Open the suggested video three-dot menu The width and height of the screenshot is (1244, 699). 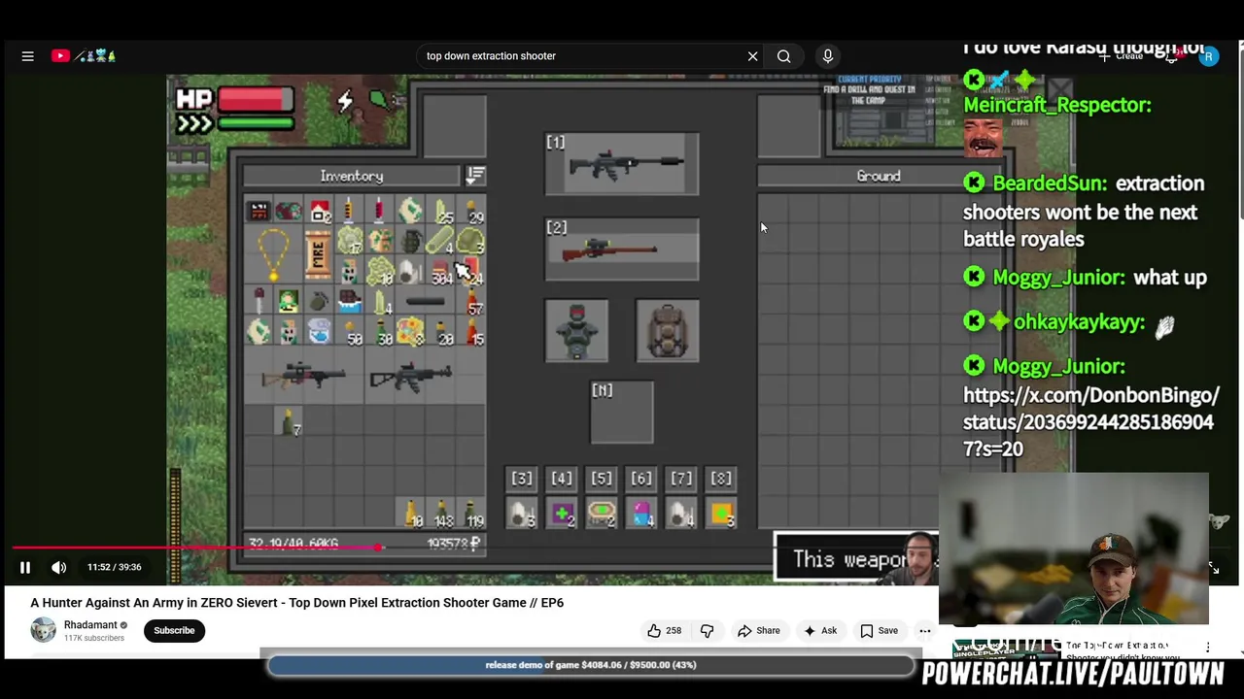[1208, 648]
